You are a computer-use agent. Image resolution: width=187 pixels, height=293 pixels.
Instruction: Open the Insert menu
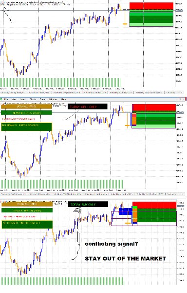23,99
